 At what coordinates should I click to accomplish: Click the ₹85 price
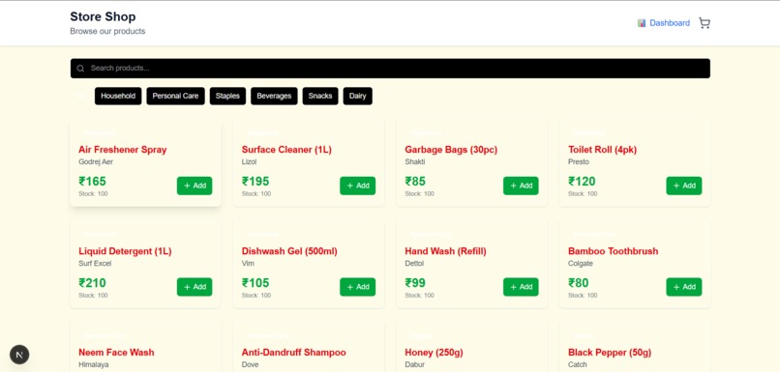(415, 182)
